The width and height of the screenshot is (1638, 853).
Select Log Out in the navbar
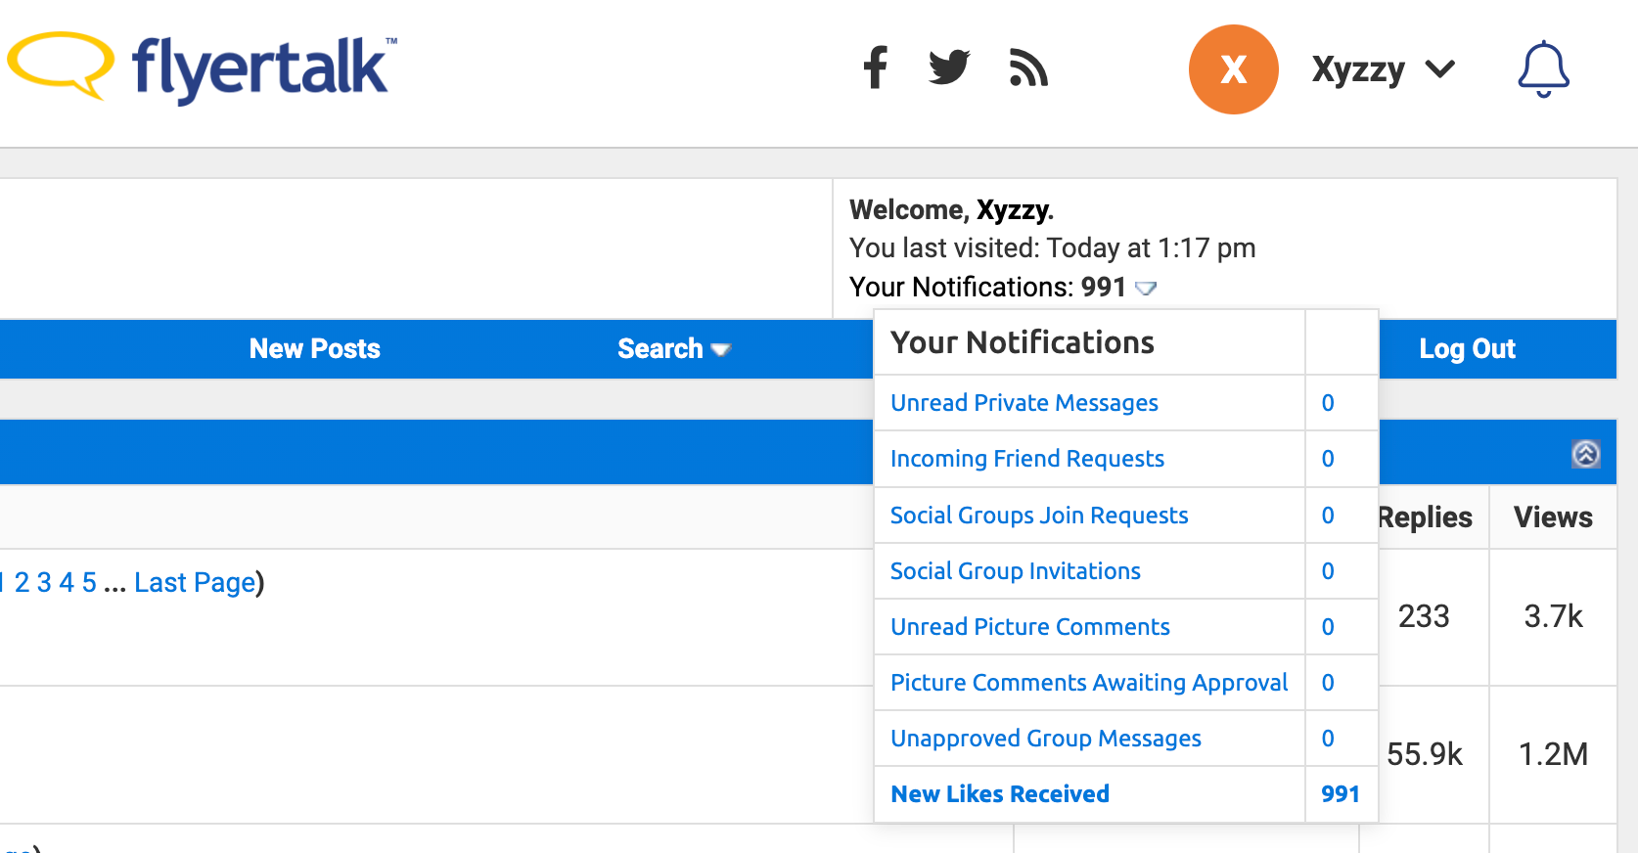(1467, 348)
